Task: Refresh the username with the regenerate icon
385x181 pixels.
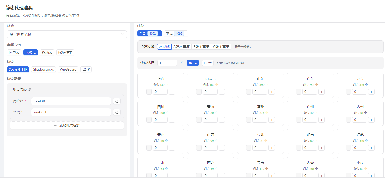Action: (117, 101)
